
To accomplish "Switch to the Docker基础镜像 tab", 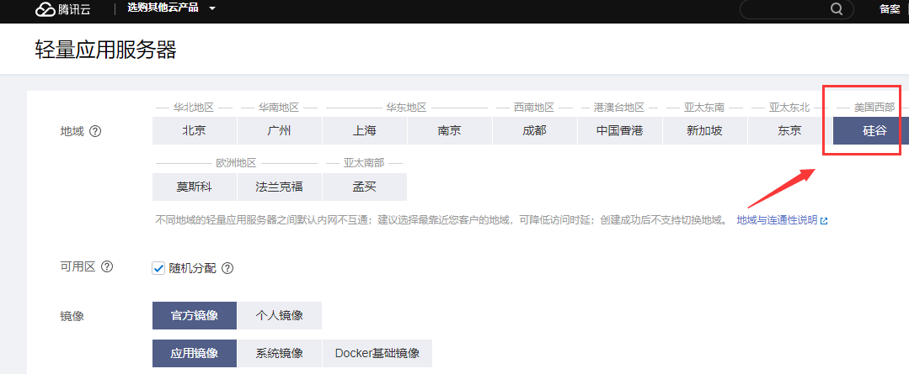I will [377, 353].
